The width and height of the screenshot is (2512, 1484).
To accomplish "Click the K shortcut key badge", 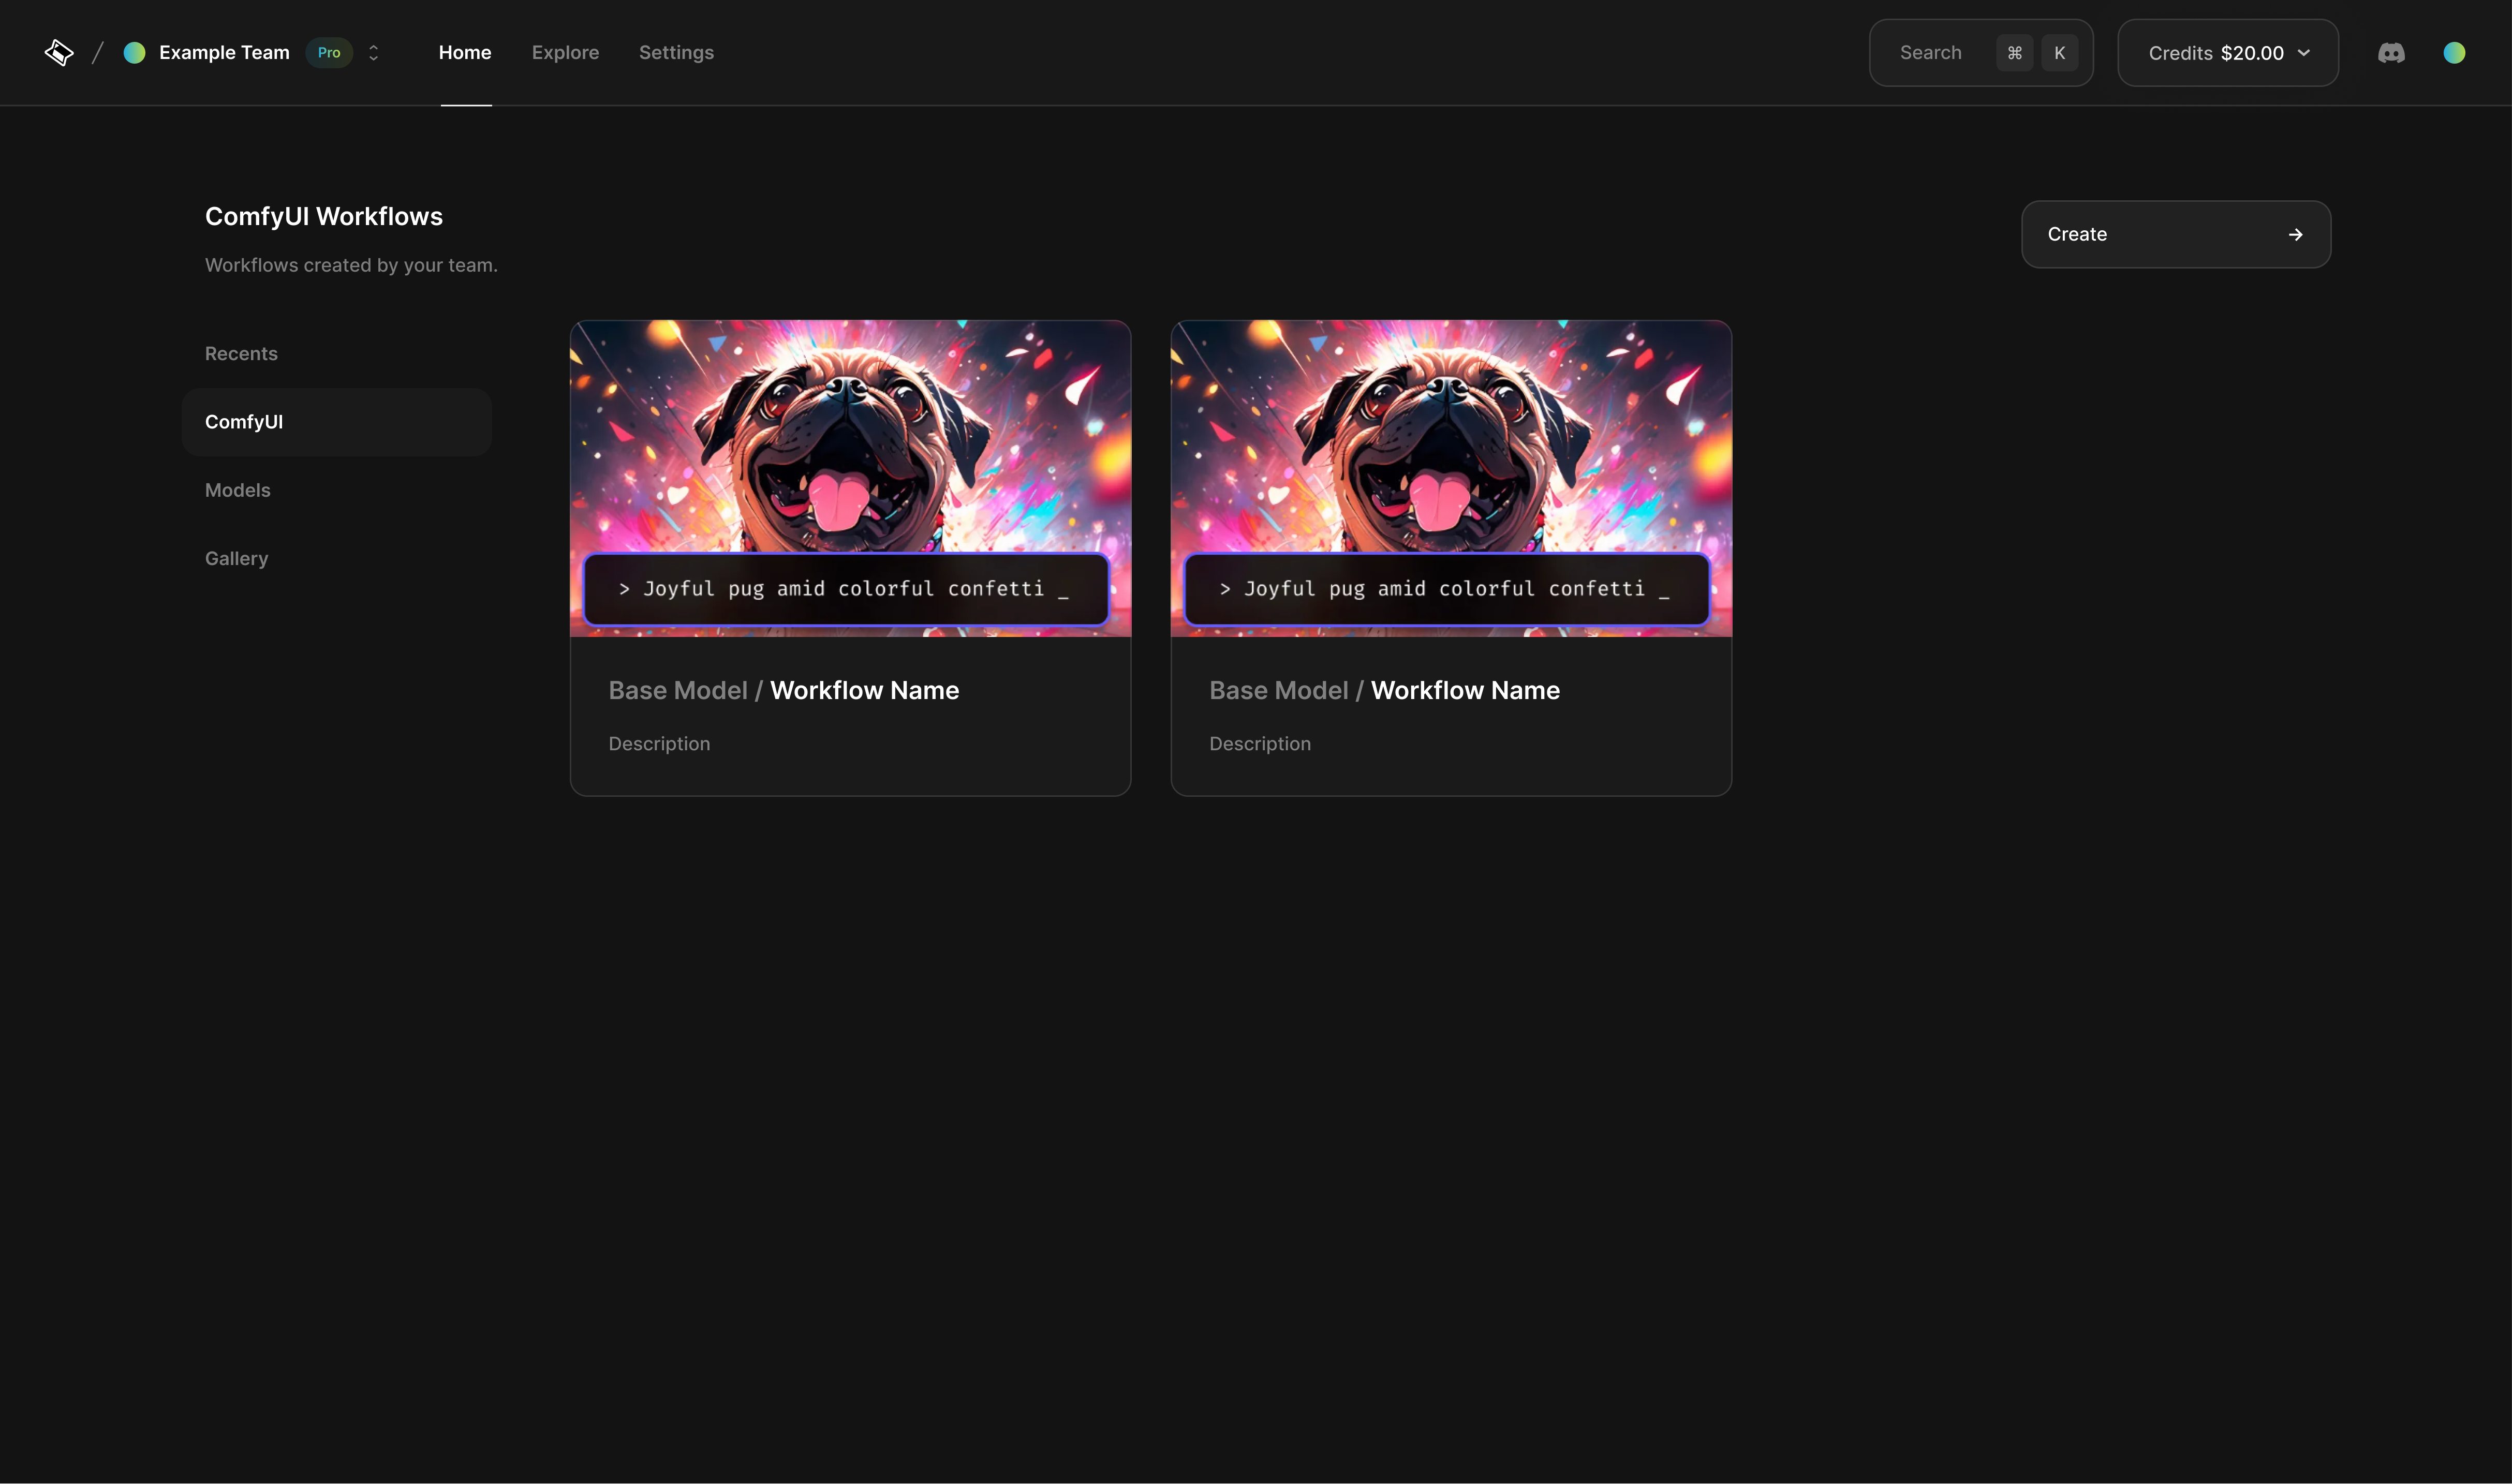I will [x=2059, y=53].
